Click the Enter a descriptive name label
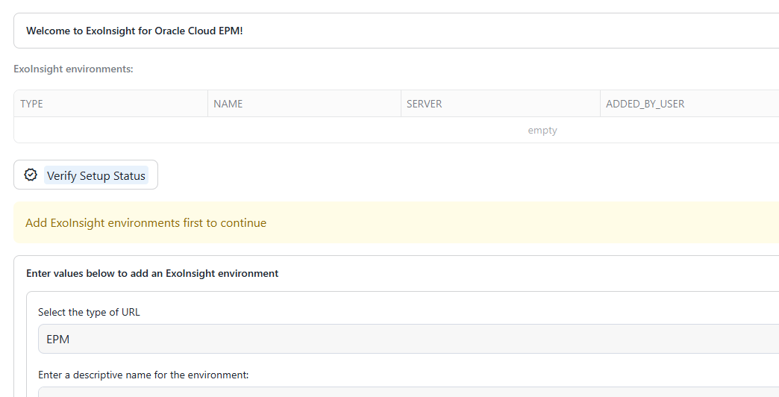This screenshot has height=397, width=779. pos(143,375)
